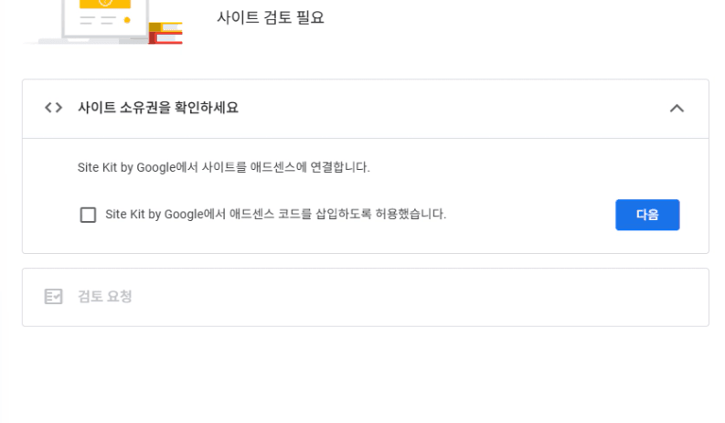The height and width of the screenshot is (423, 725).
Task: Collapse the site ownership section chevron
Action: tap(677, 108)
